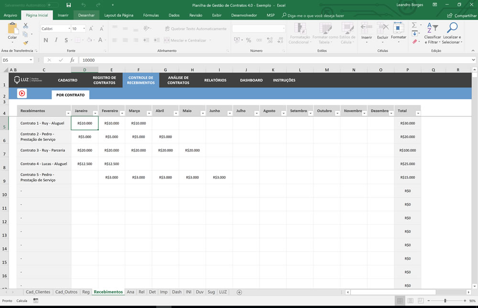Open the Março filter dropdown
478x308 pixels.
149,113
